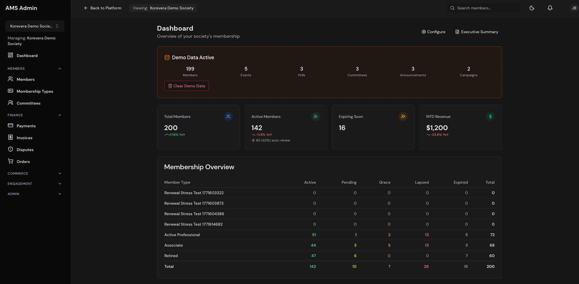Expand the Engagement sidebar section
The width and height of the screenshot is (579, 284).
(x=60, y=184)
